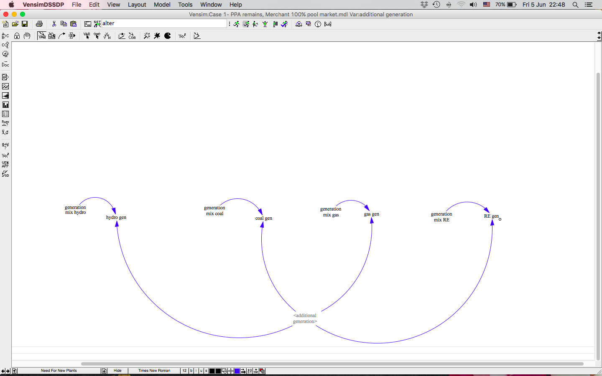
Task: Select the generation mix RE variable
Action: coord(441,217)
